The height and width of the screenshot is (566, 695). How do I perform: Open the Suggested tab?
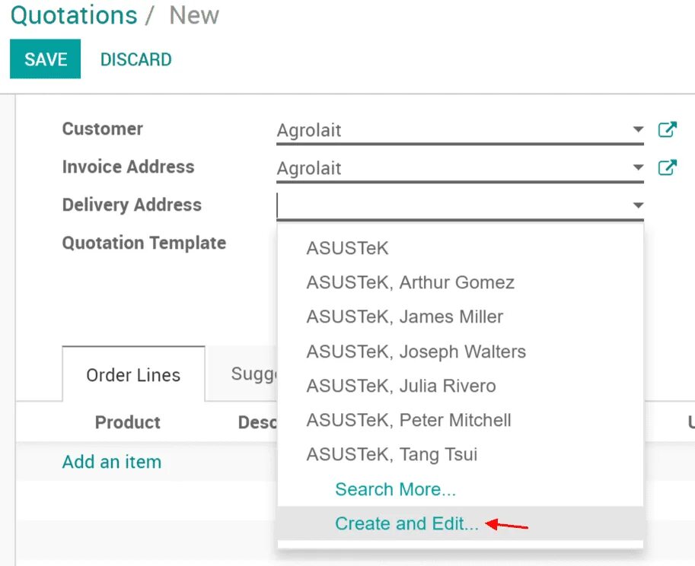click(x=260, y=374)
